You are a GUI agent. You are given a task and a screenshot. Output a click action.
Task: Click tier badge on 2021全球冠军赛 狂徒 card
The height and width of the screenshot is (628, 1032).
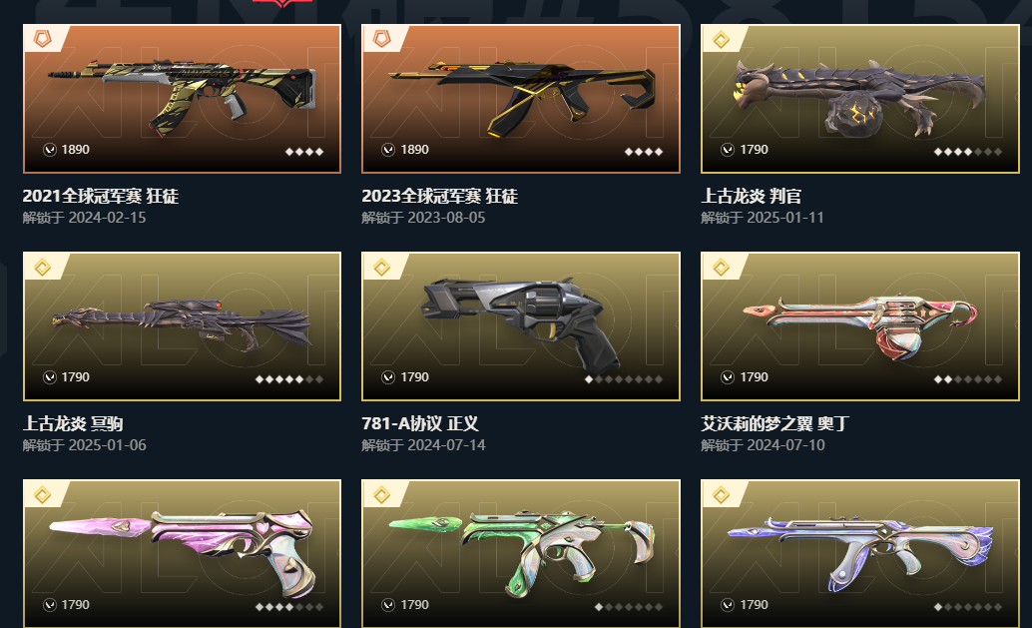43,39
